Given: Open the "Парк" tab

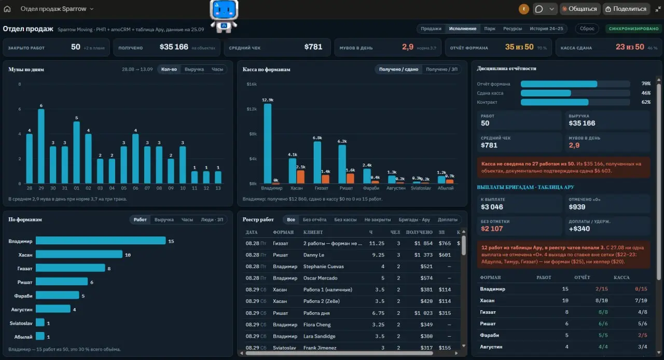Looking at the screenshot, I should [x=490, y=29].
